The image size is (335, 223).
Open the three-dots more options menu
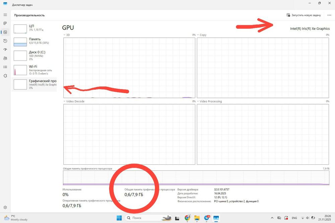[x=329, y=15]
